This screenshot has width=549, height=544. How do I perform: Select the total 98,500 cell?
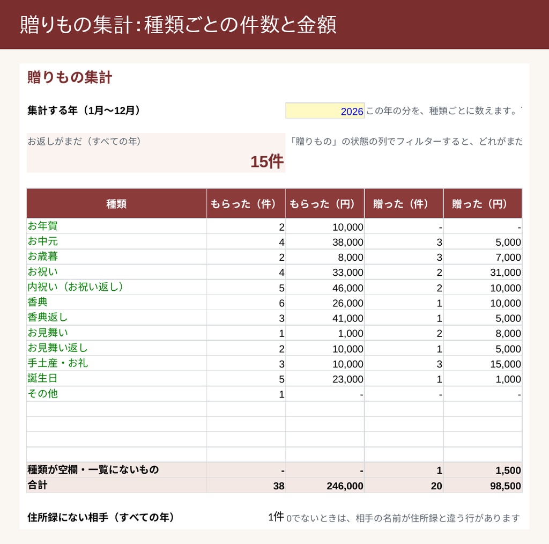483,486
